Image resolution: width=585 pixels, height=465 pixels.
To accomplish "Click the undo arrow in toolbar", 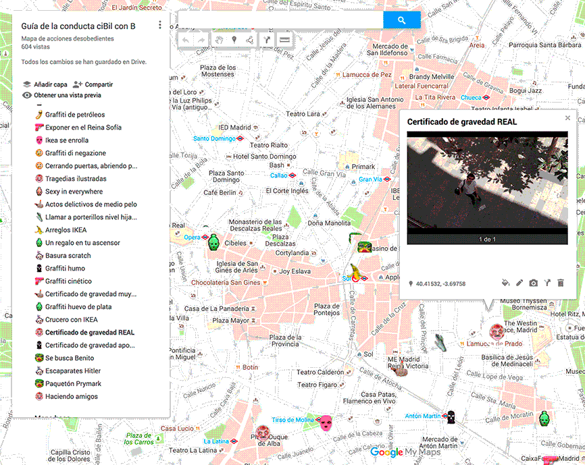I will [186, 40].
